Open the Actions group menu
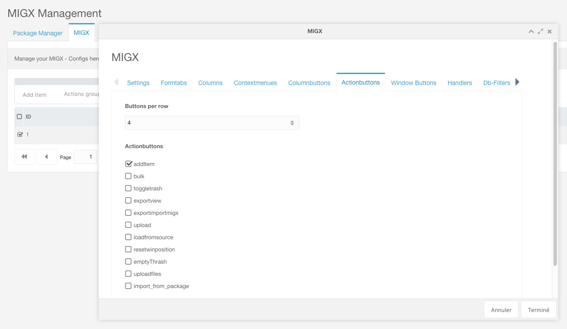This screenshot has width=567, height=329. (81, 94)
